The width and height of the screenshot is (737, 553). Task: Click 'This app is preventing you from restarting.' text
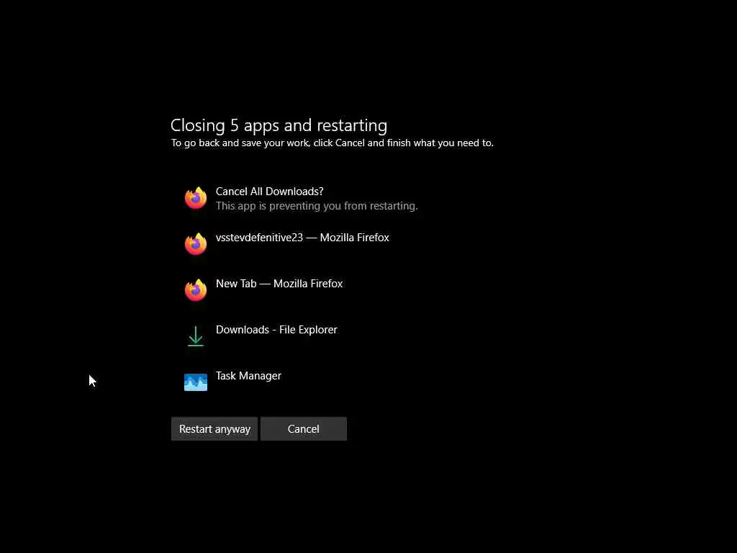317,206
